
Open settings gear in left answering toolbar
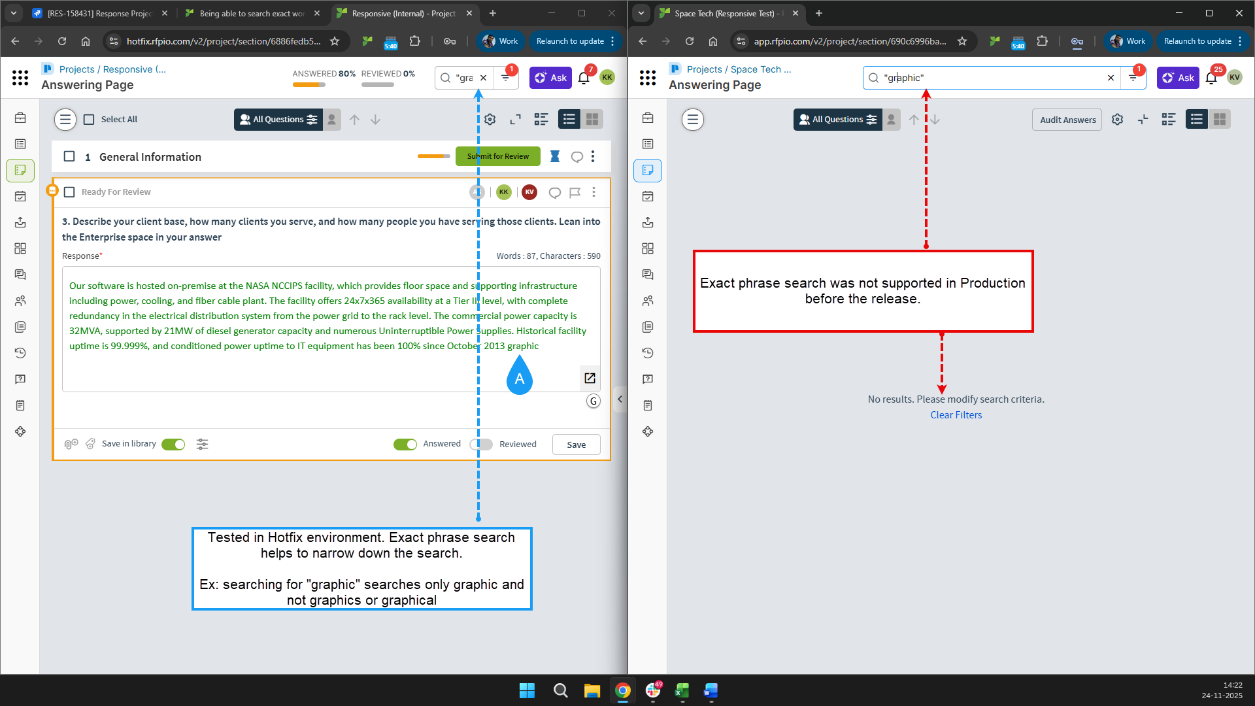point(490,120)
